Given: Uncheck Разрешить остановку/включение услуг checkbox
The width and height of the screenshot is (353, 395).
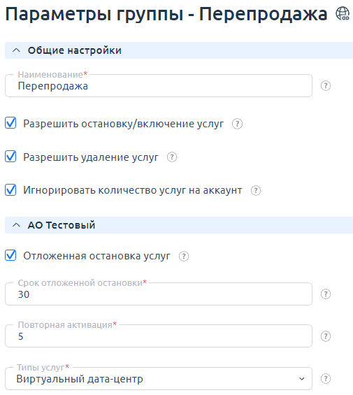Looking at the screenshot, I should tap(10, 123).
